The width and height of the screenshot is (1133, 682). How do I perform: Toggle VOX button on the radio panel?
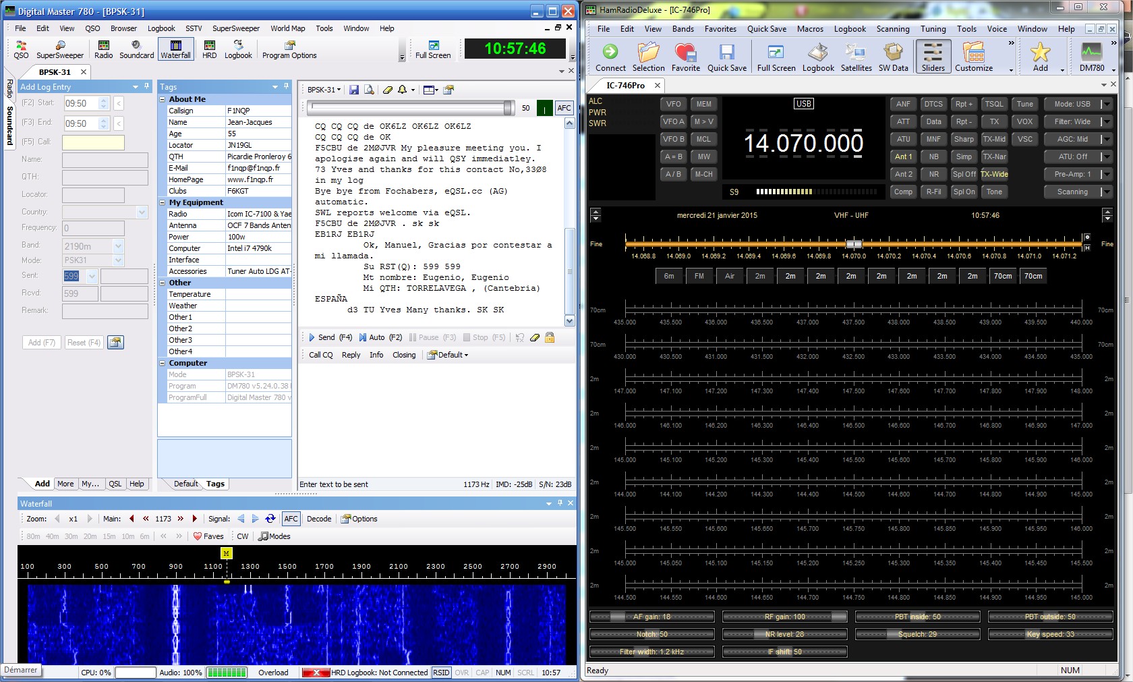point(1024,121)
